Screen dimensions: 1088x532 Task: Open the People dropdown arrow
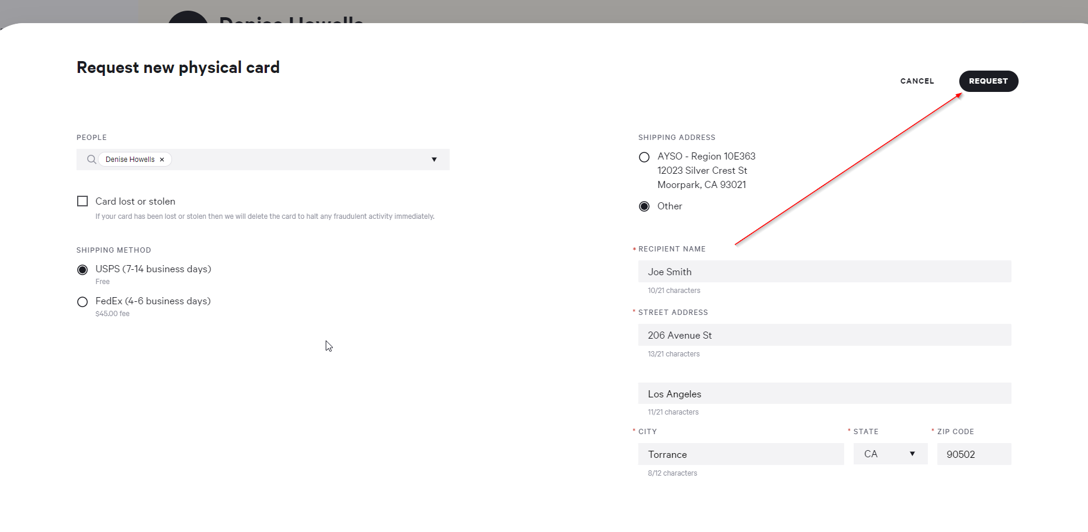pyautogui.click(x=434, y=160)
